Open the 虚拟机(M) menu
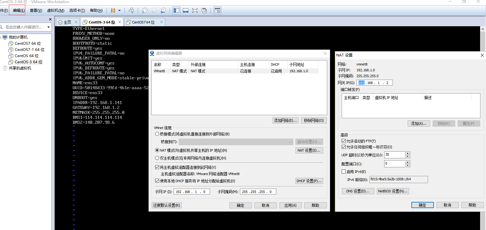This screenshot has width=486, height=230. (x=56, y=10)
